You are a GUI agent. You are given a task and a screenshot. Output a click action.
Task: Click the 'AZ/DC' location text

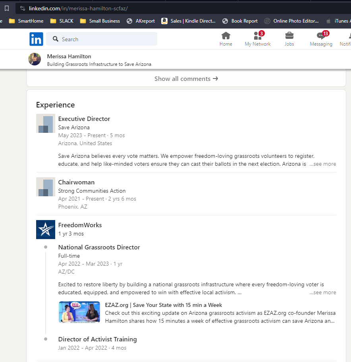[x=66, y=272]
